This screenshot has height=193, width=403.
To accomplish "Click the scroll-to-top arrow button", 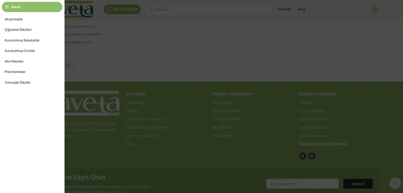I will (395, 183).
